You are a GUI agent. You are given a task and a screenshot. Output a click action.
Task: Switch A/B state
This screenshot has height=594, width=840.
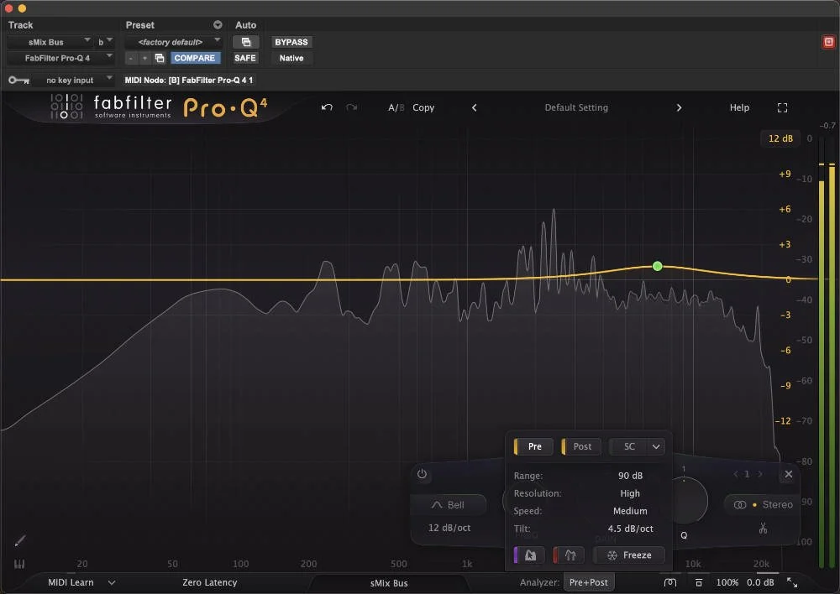tap(396, 107)
